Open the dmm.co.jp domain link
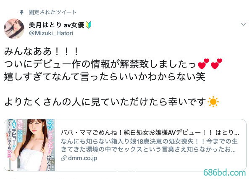The width and height of the screenshot is (250, 179). pyautogui.click(x=83, y=158)
